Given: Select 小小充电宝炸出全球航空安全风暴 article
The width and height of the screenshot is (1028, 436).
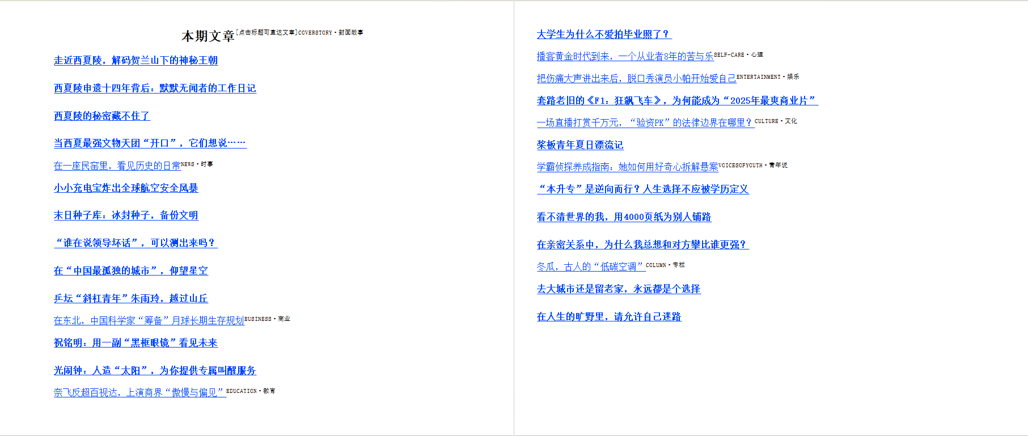Looking at the screenshot, I should pos(126,188).
